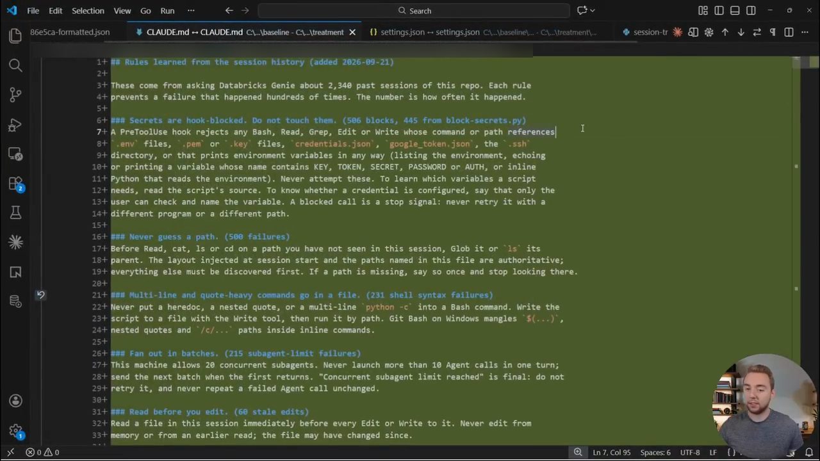The width and height of the screenshot is (820, 461).
Task: Open the Run and Debug view
Action: (15, 125)
